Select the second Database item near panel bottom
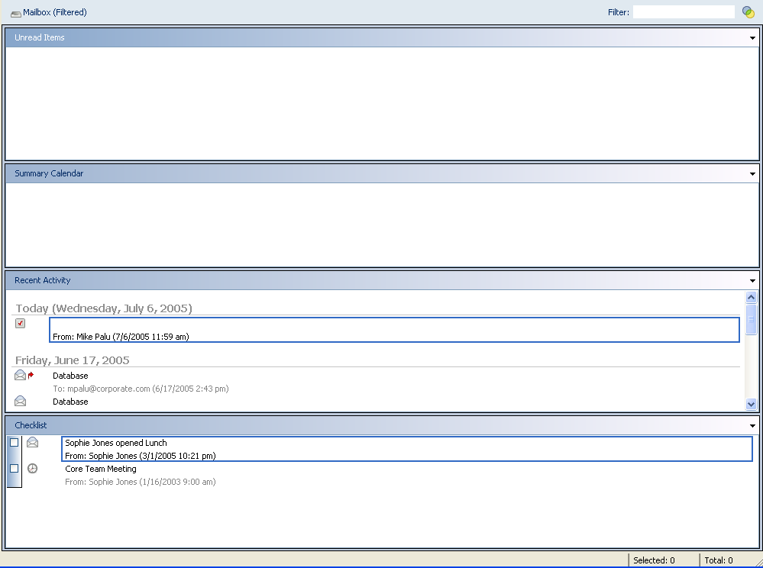The height and width of the screenshot is (568, 763). pyautogui.click(x=70, y=402)
